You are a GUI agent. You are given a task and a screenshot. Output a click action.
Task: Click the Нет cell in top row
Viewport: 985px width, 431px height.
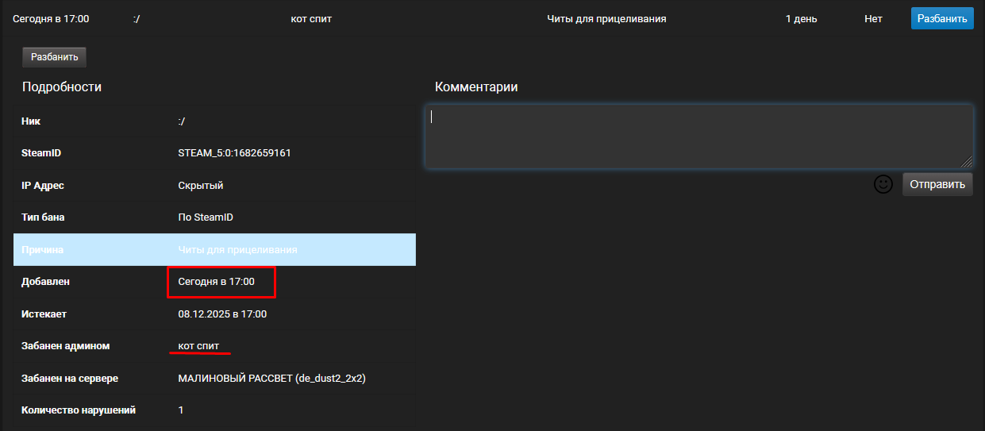[x=873, y=18]
